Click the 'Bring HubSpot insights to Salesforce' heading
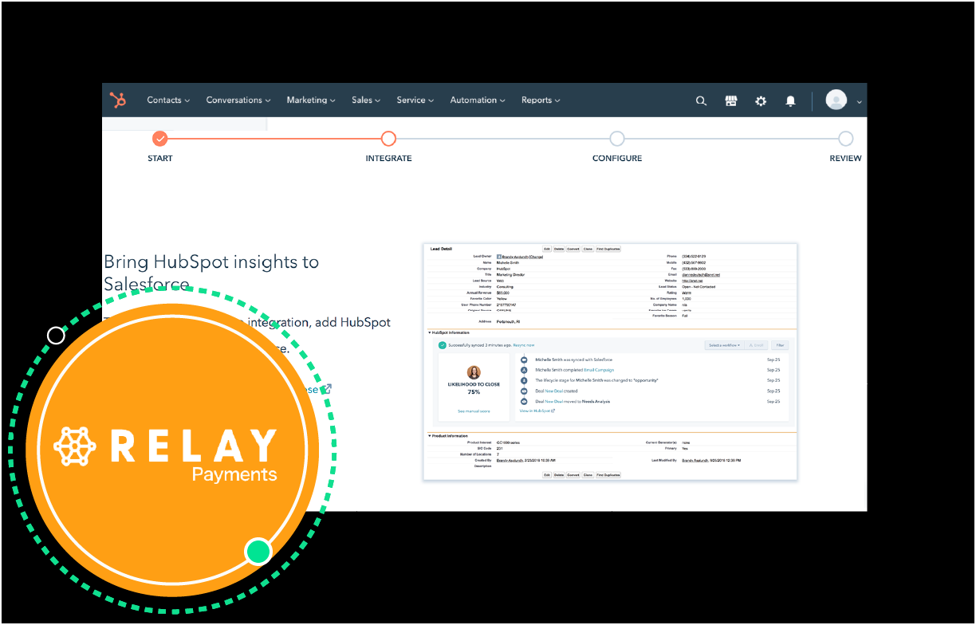 point(211,273)
